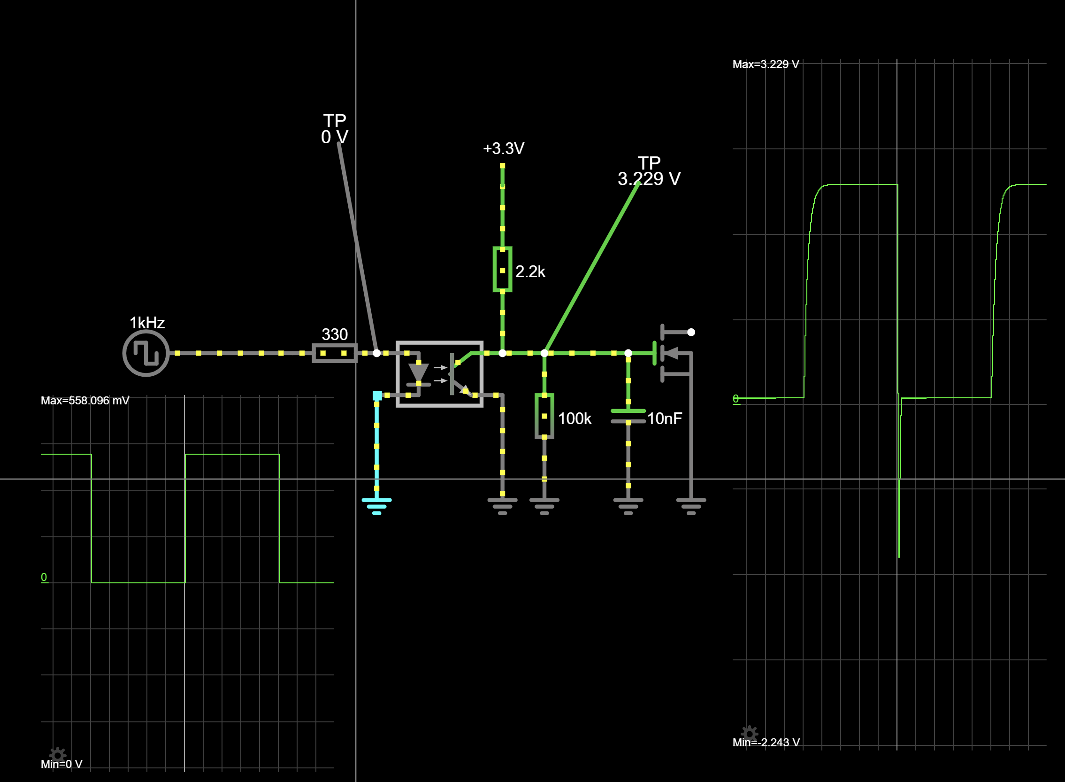Click the cyan highlighted ground symbol
This screenshot has width=1065, height=782.
376,505
